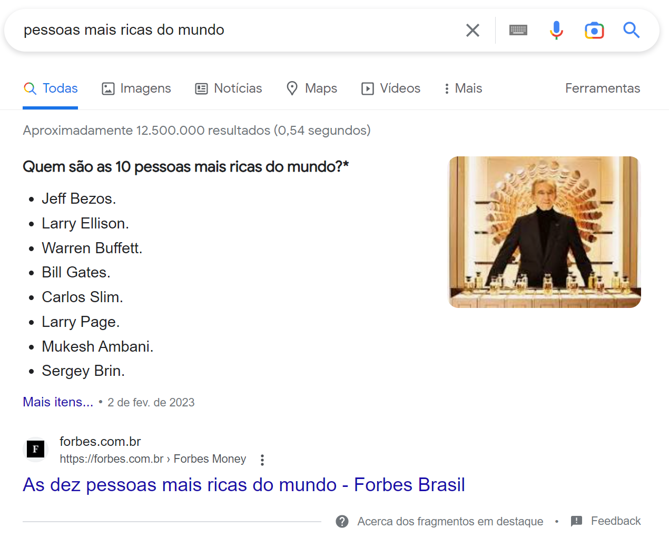This screenshot has height=538, width=669.
Task: Switch to the Imagens tab
Action: click(136, 88)
